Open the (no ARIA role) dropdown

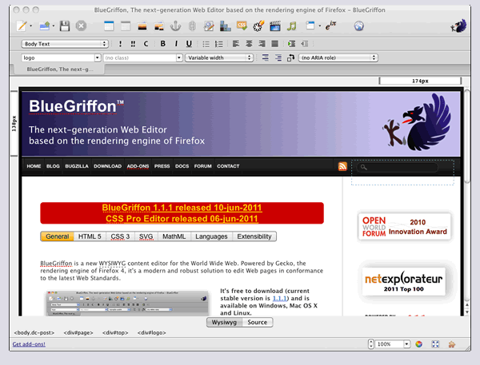coord(338,58)
